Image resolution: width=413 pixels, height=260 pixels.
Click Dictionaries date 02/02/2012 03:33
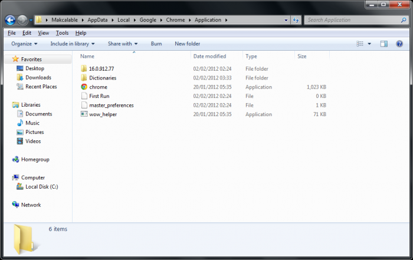212,78
